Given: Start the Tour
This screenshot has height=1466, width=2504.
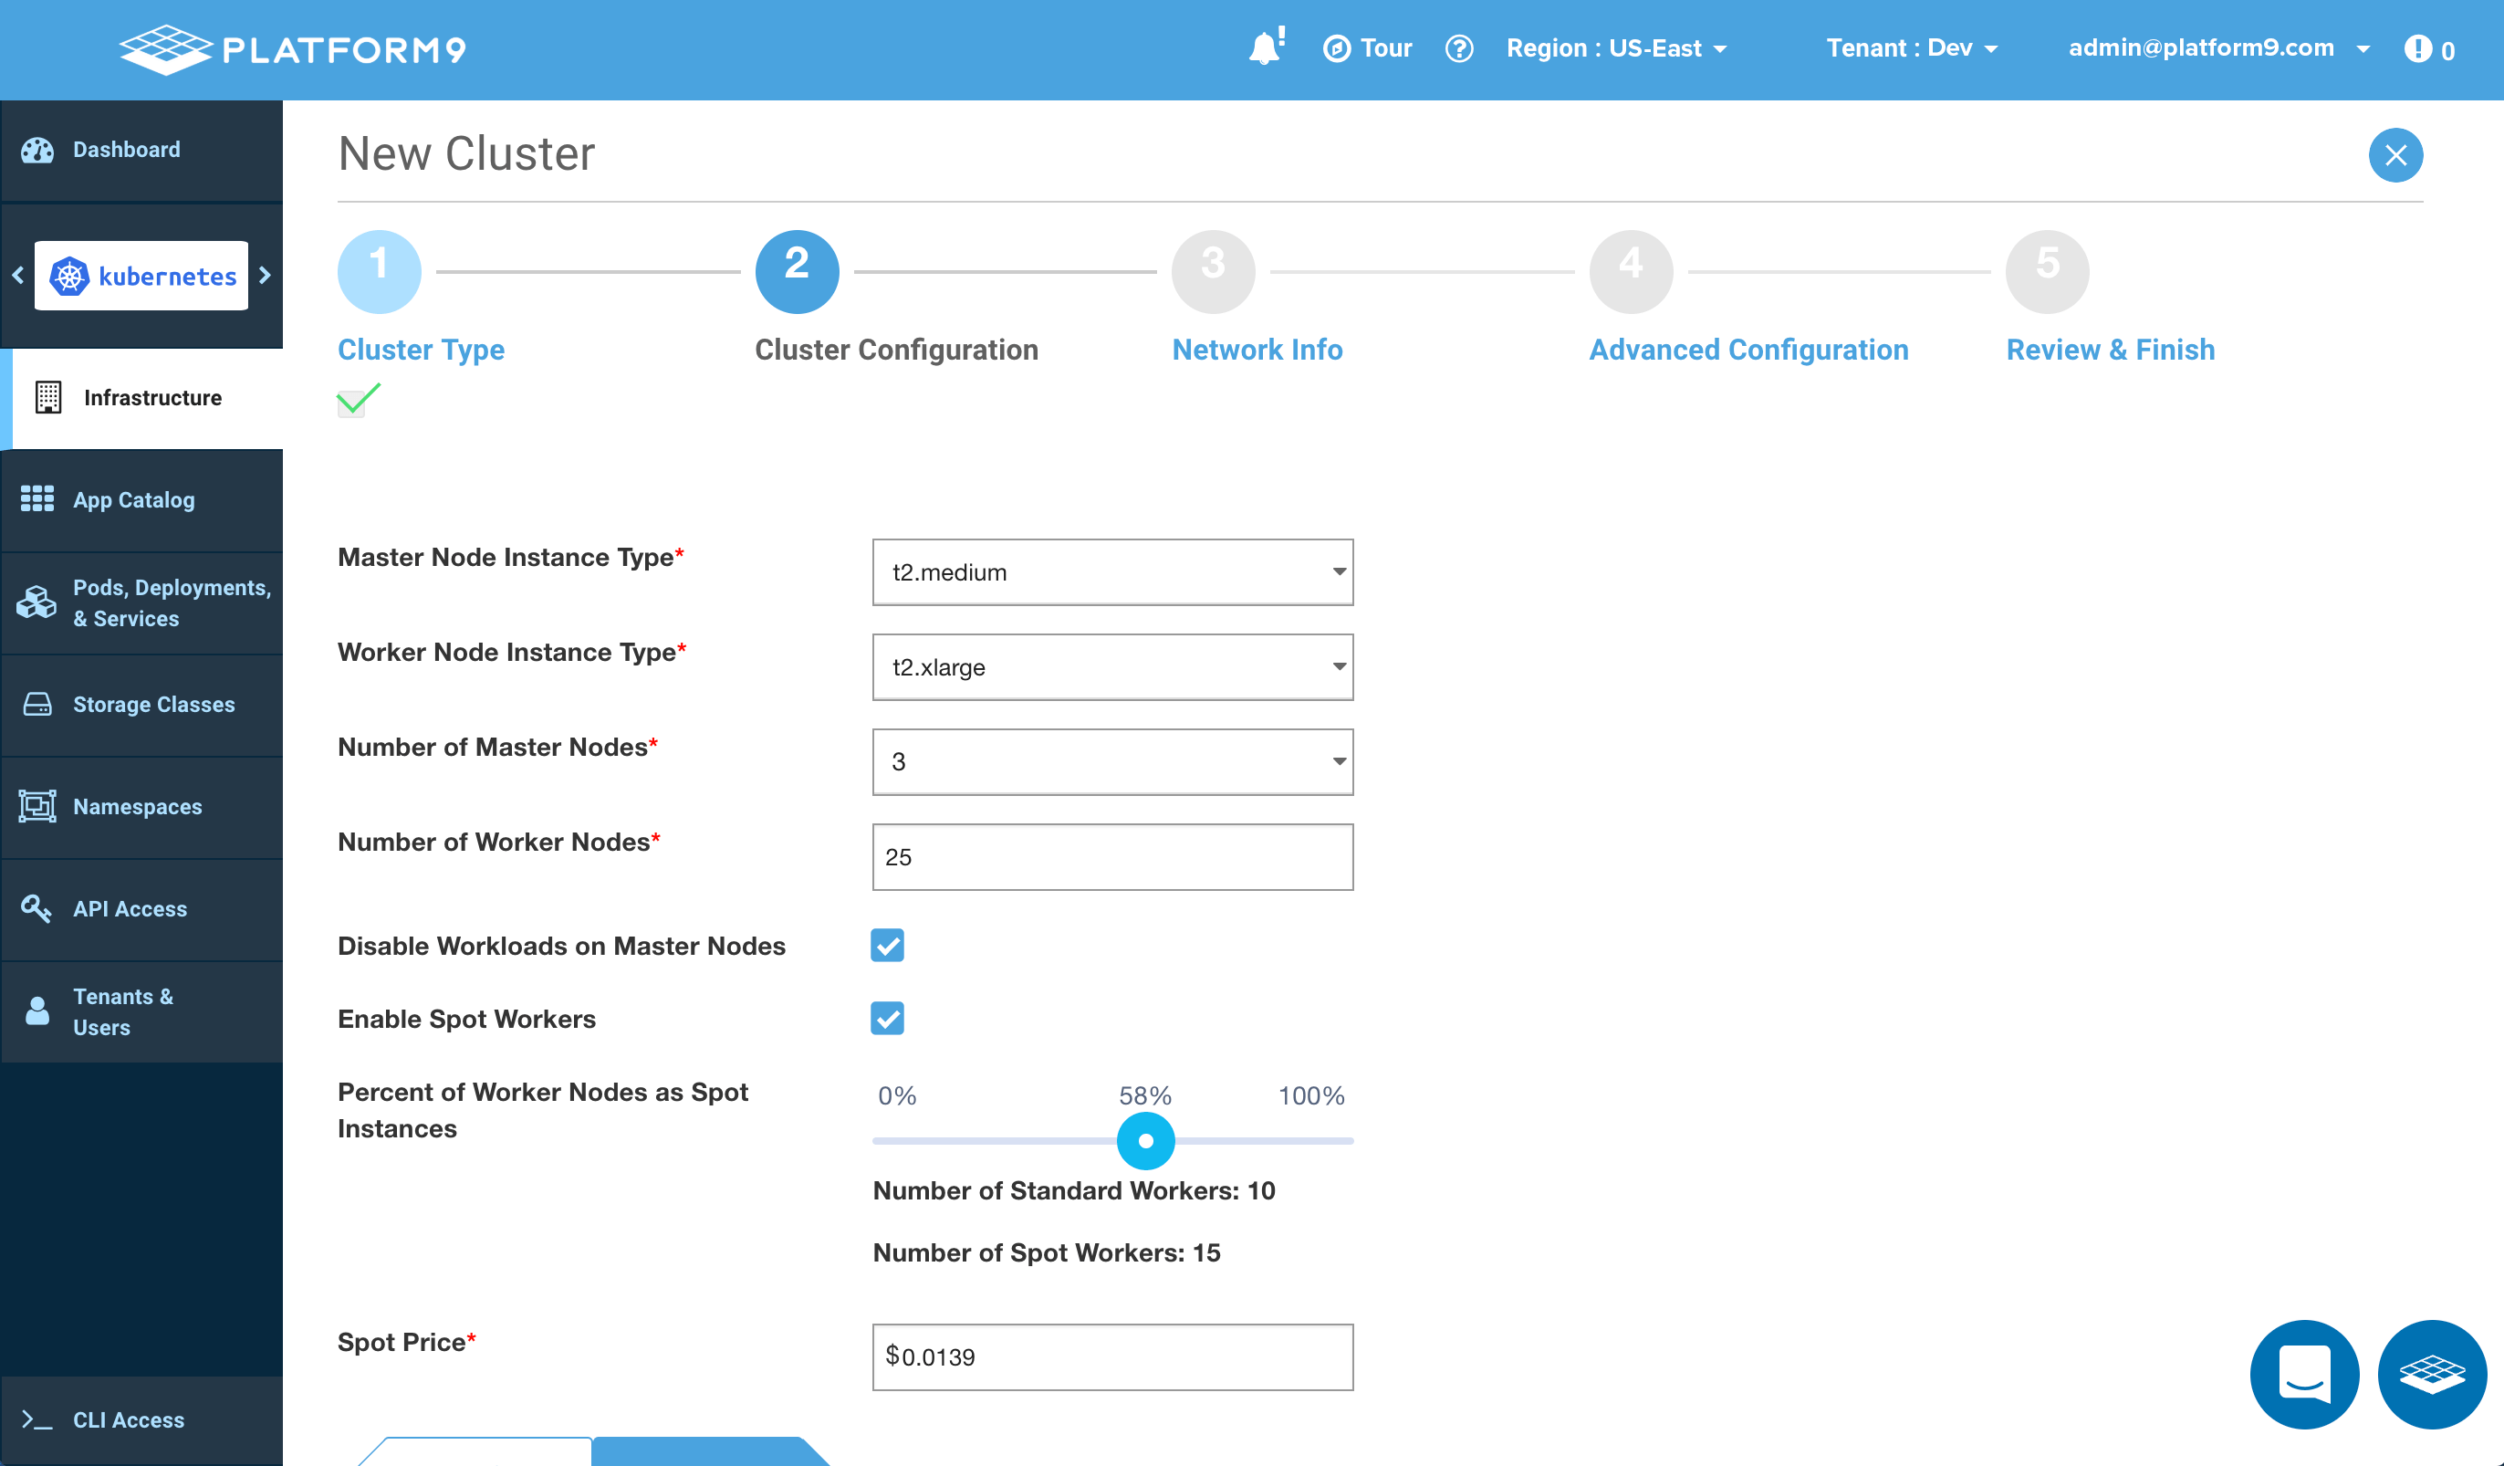Looking at the screenshot, I should pyautogui.click(x=1367, y=47).
